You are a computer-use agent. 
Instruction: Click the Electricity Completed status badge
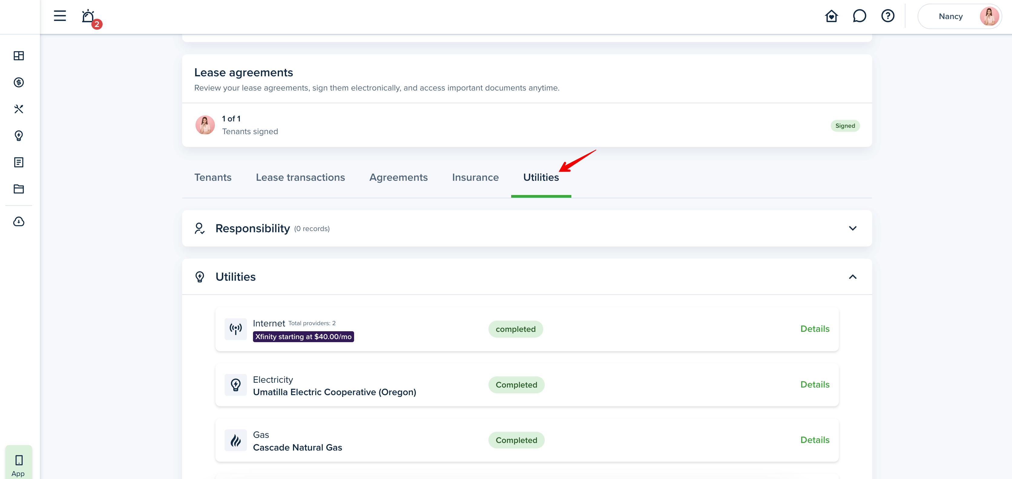click(516, 385)
